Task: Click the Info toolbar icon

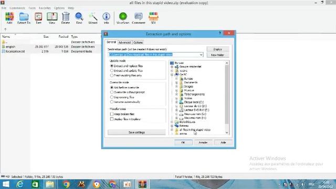Action: point(106,16)
